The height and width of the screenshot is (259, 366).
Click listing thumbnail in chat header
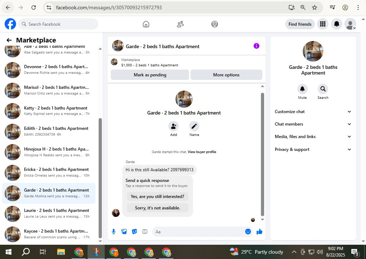pos(118,46)
